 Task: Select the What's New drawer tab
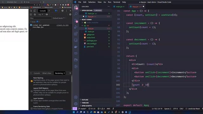coord(47,73)
